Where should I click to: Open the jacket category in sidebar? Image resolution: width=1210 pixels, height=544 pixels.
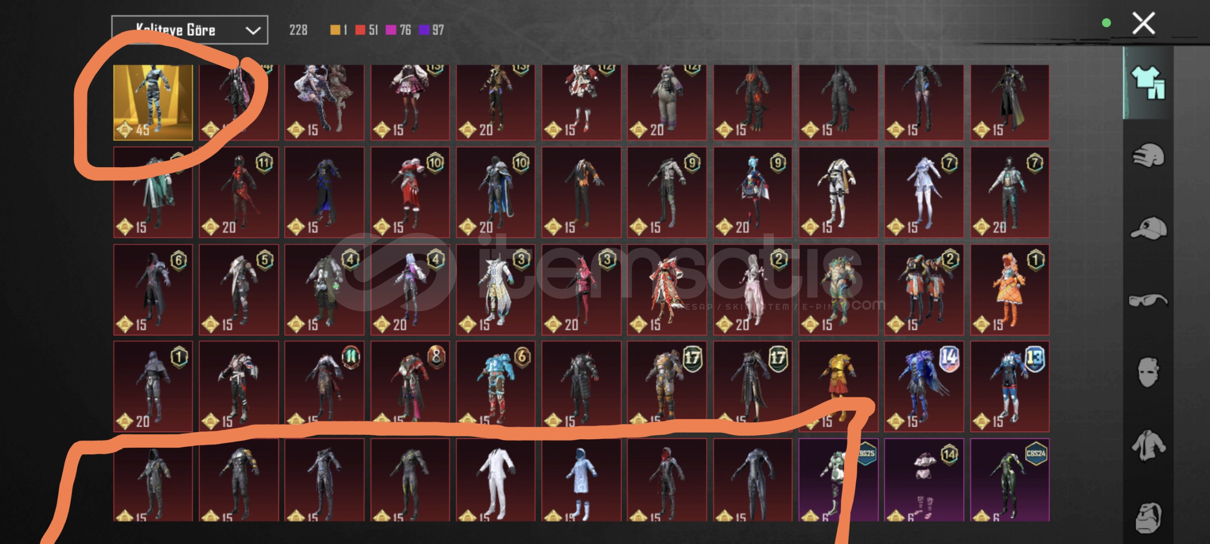pos(1148,445)
